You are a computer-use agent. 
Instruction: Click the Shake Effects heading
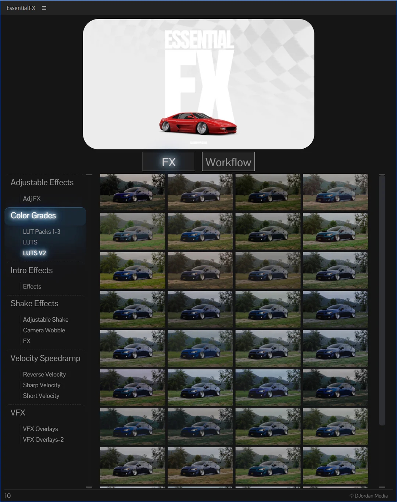pos(35,304)
